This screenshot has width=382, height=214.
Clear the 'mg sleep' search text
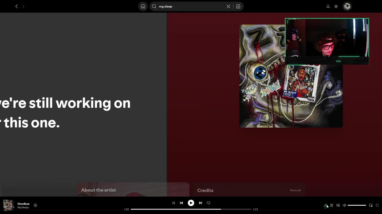pos(228,6)
